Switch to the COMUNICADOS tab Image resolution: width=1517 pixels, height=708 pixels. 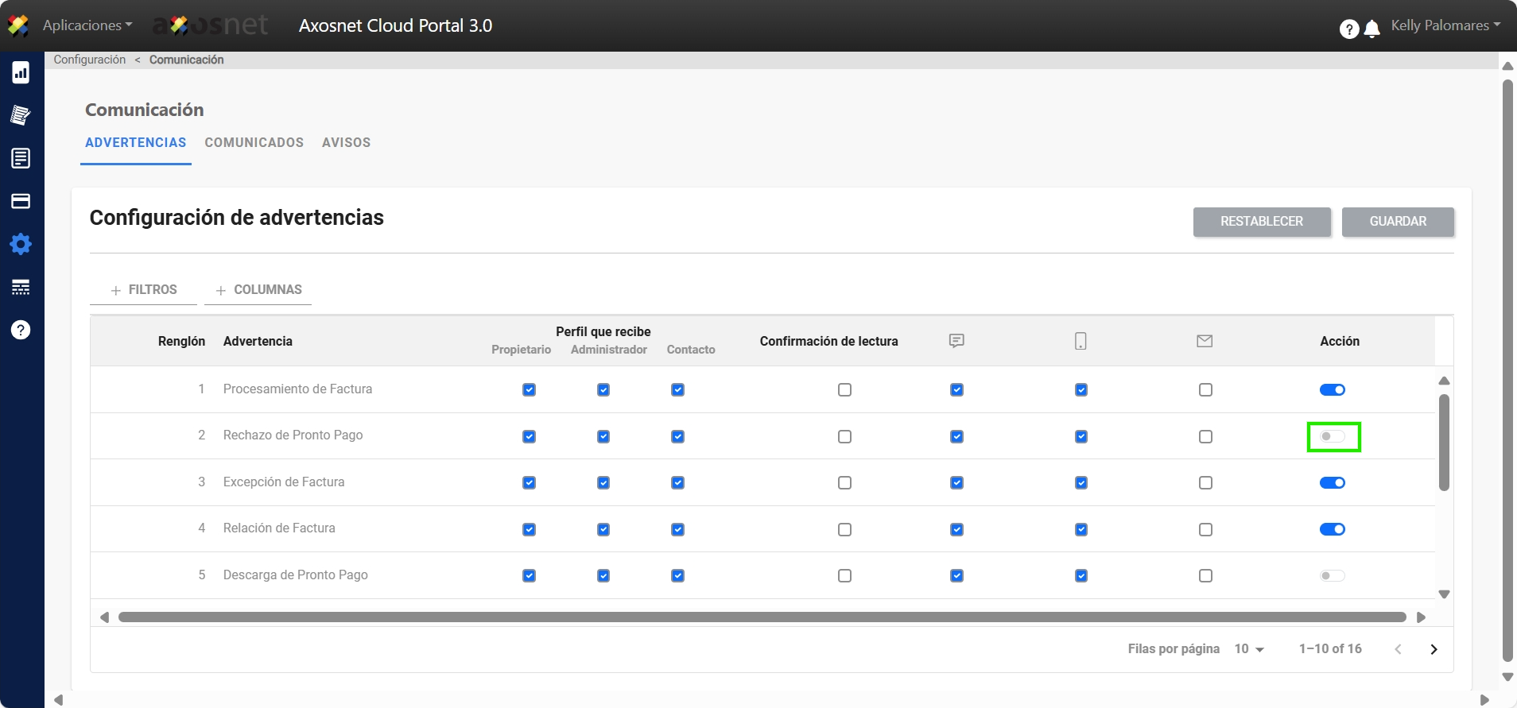[x=254, y=143]
